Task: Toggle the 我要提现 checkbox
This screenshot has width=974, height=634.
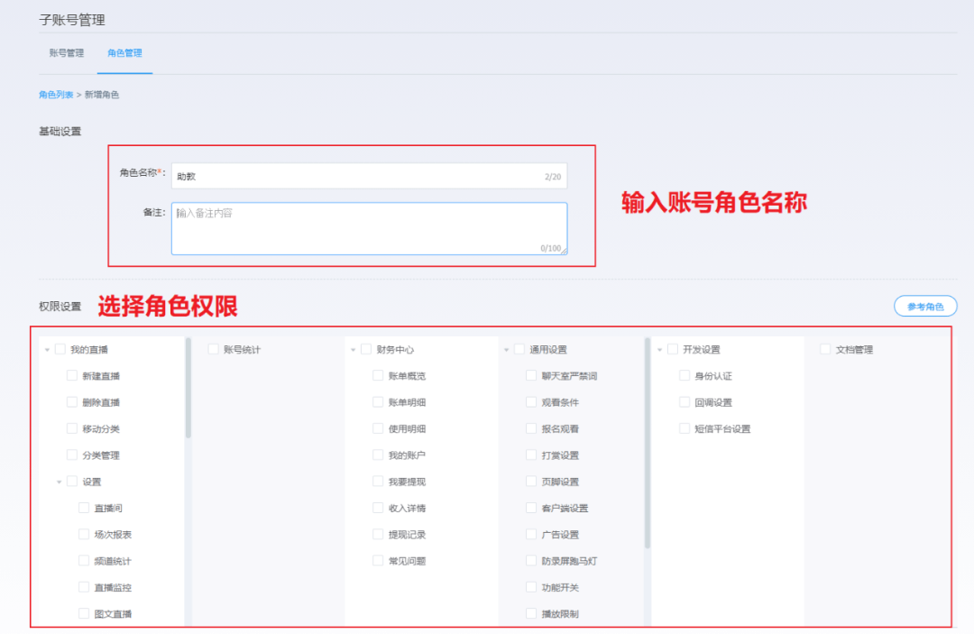Action: [x=378, y=482]
